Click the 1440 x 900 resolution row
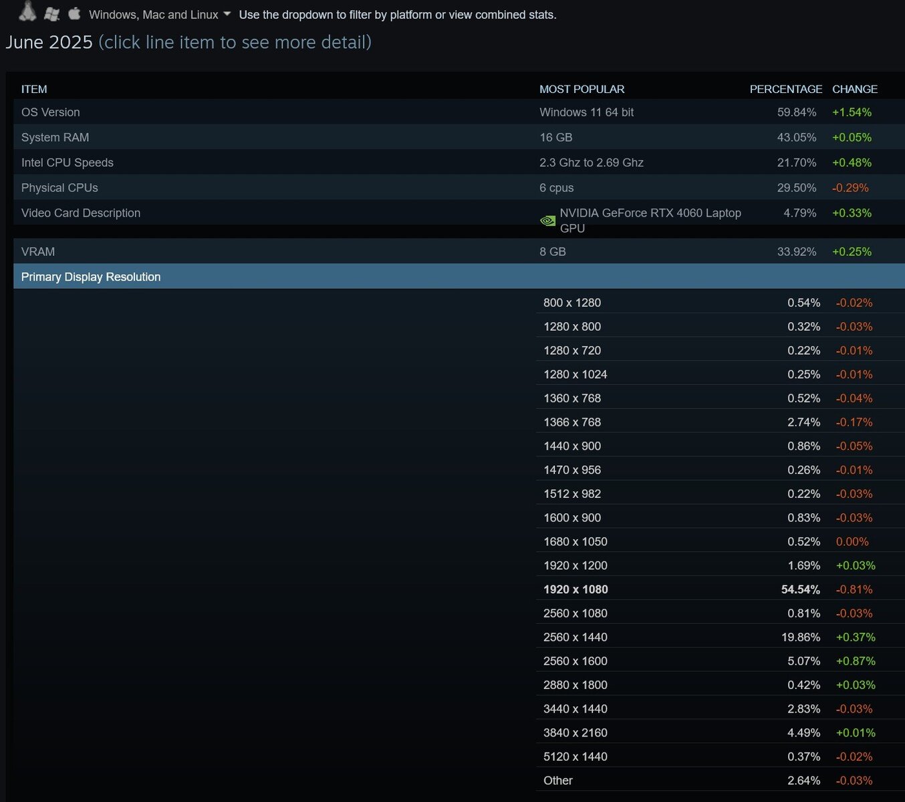 721,446
